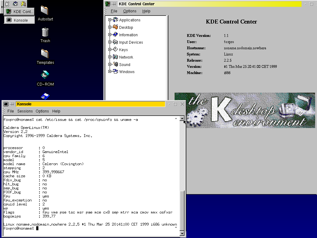Toggle the pin on KDE Control Center titlebar
The width and height of the screenshot is (317, 238).
pos(114,4)
